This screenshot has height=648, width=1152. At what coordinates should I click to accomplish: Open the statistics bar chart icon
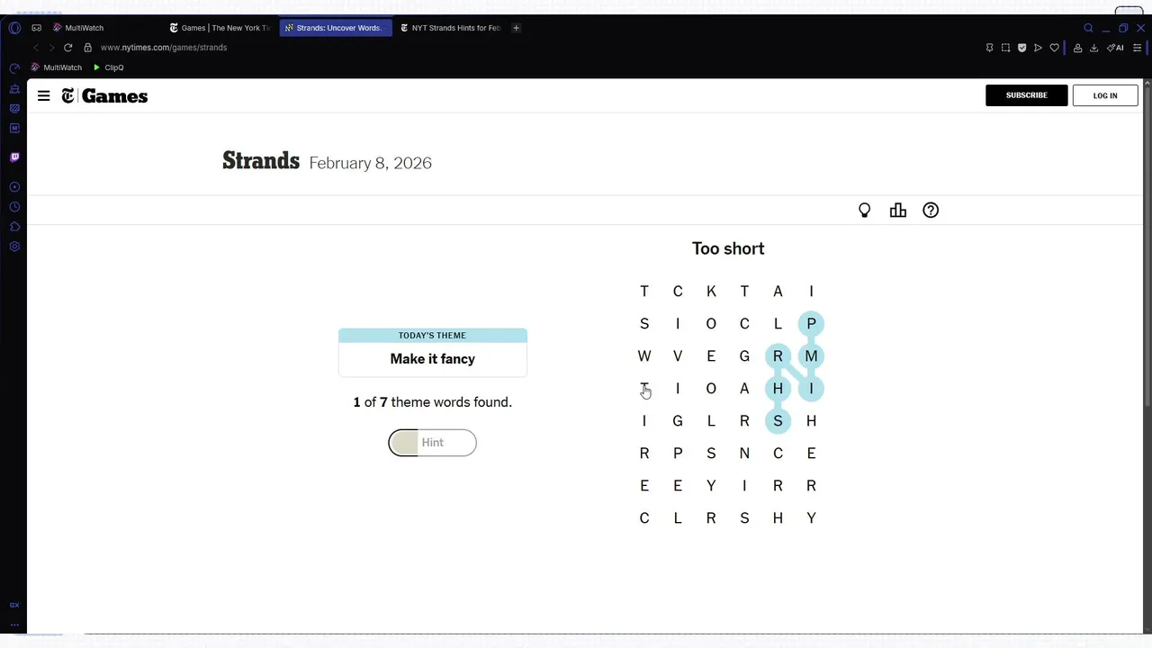point(897,211)
